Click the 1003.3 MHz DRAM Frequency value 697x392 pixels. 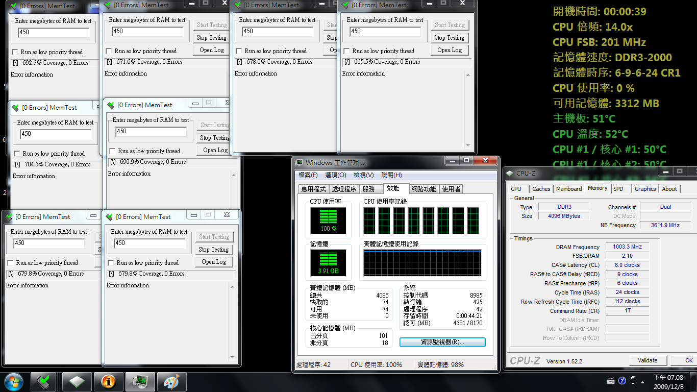tap(627, 247)
